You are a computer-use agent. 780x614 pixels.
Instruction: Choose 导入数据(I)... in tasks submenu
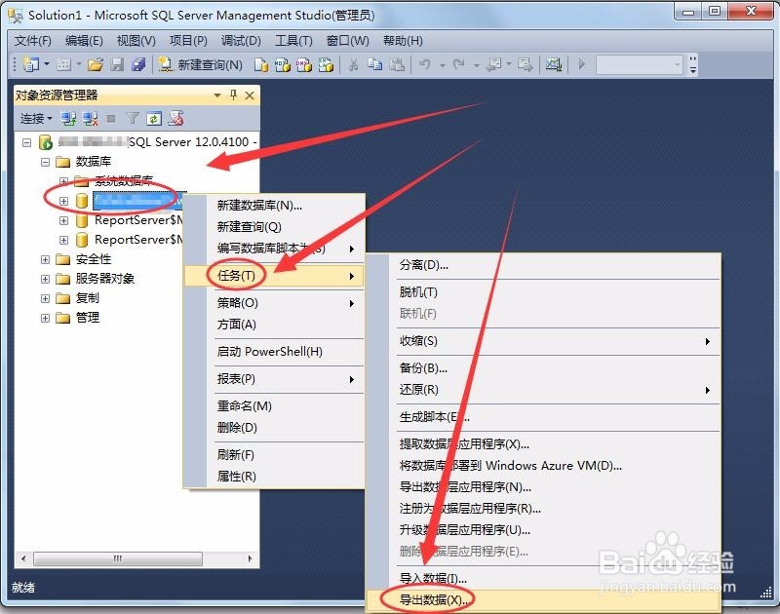543,578
